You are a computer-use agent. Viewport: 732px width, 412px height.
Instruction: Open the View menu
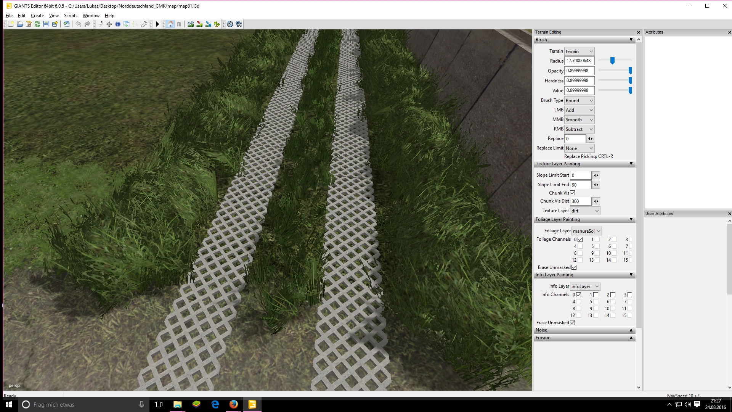pyautogui.click(x=54, y=16)
